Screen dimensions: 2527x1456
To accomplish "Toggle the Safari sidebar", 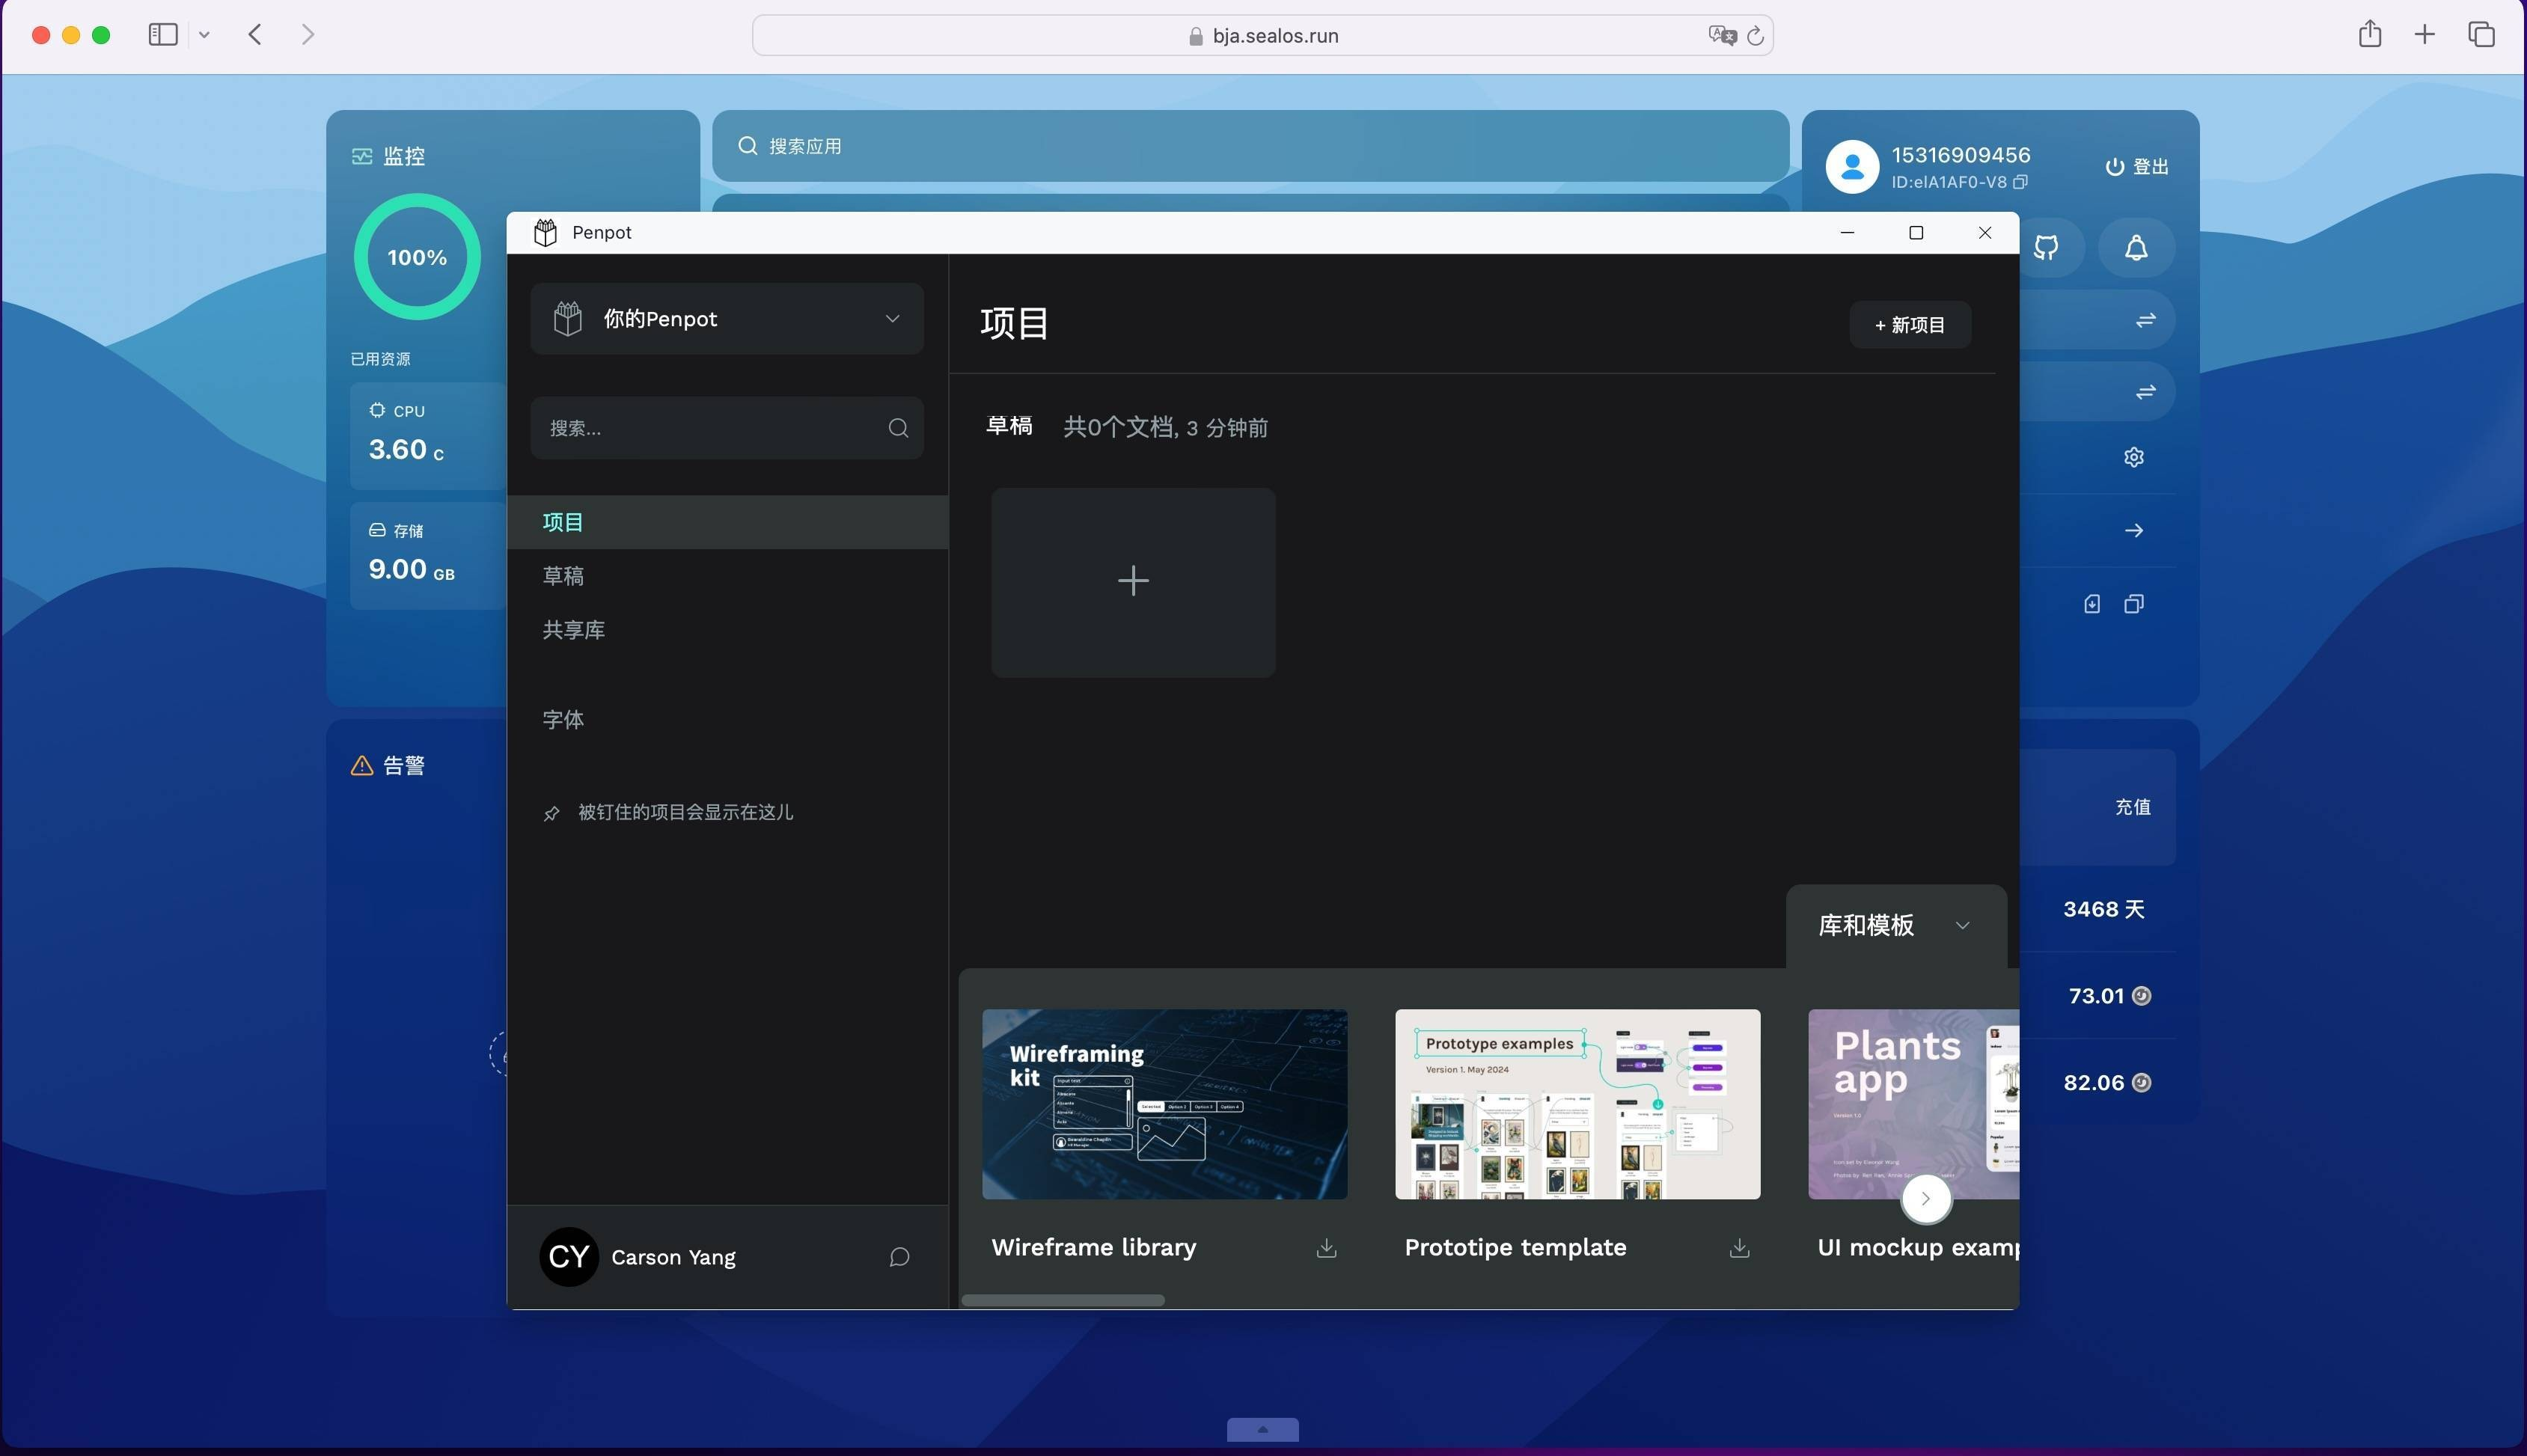I will pos(163,35).
